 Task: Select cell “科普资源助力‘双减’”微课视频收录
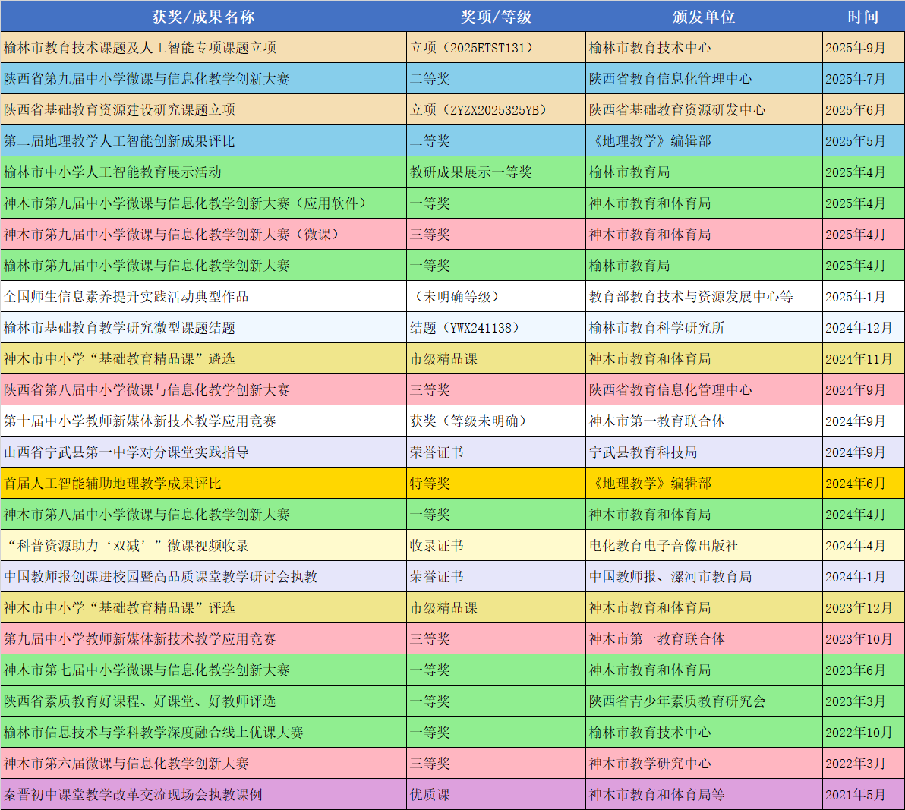pos(203,546)
